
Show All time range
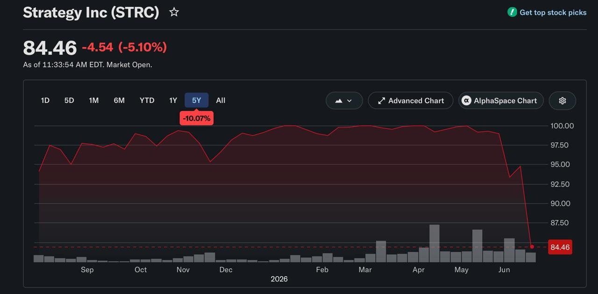(x=221, y=100)
